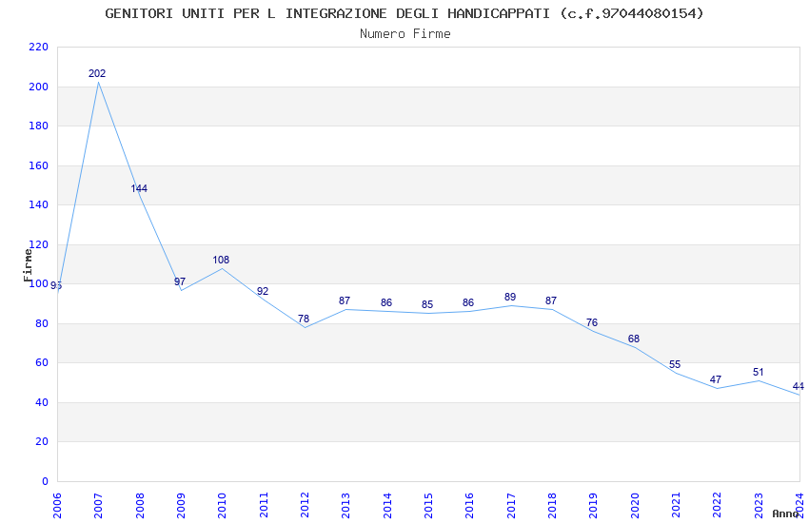This screenshot has height=523, width=809.
Task: Click the data label 47 for 2022
Action: 715,379
